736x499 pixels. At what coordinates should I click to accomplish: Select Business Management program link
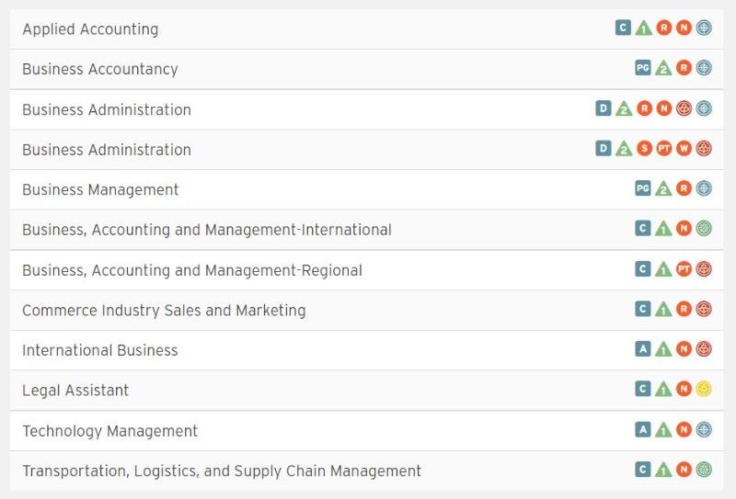(100, 189)
